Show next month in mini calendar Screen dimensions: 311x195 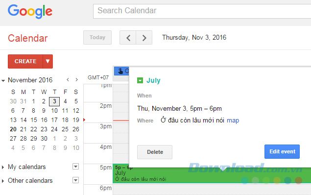pyautogui.click(x=76, y=80)
